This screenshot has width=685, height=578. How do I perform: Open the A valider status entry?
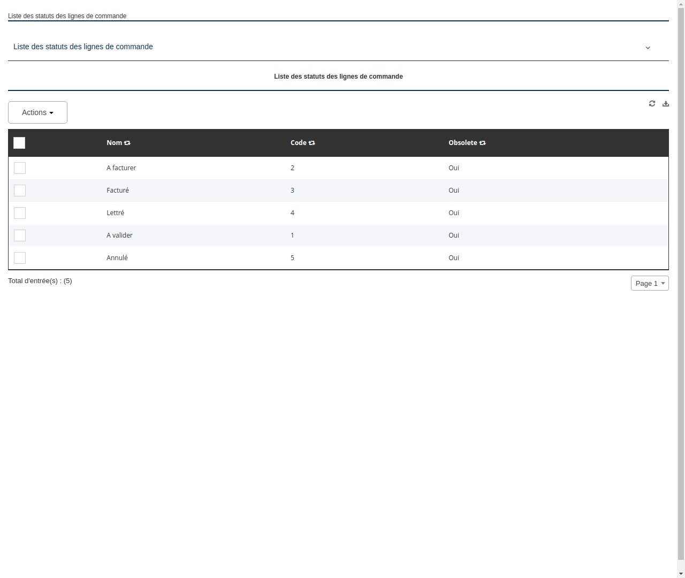coord(119,235)
